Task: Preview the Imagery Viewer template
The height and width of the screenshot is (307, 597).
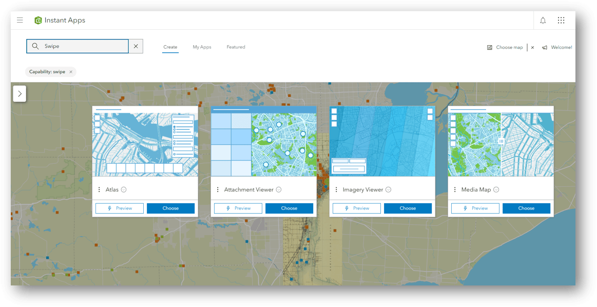Action: coord(357,208)
